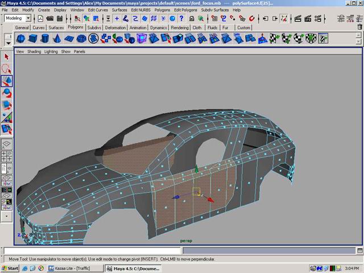Switch to four view layout

coord(7,156)
